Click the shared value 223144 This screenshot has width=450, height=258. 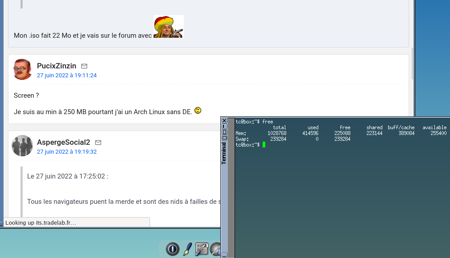click(x=374, y=133)
